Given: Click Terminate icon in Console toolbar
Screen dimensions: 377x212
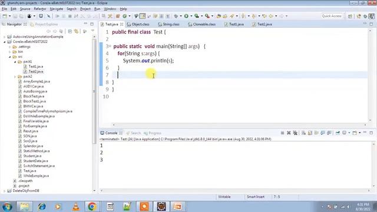Looking at the screenshot, I should (x=283, y=133).
